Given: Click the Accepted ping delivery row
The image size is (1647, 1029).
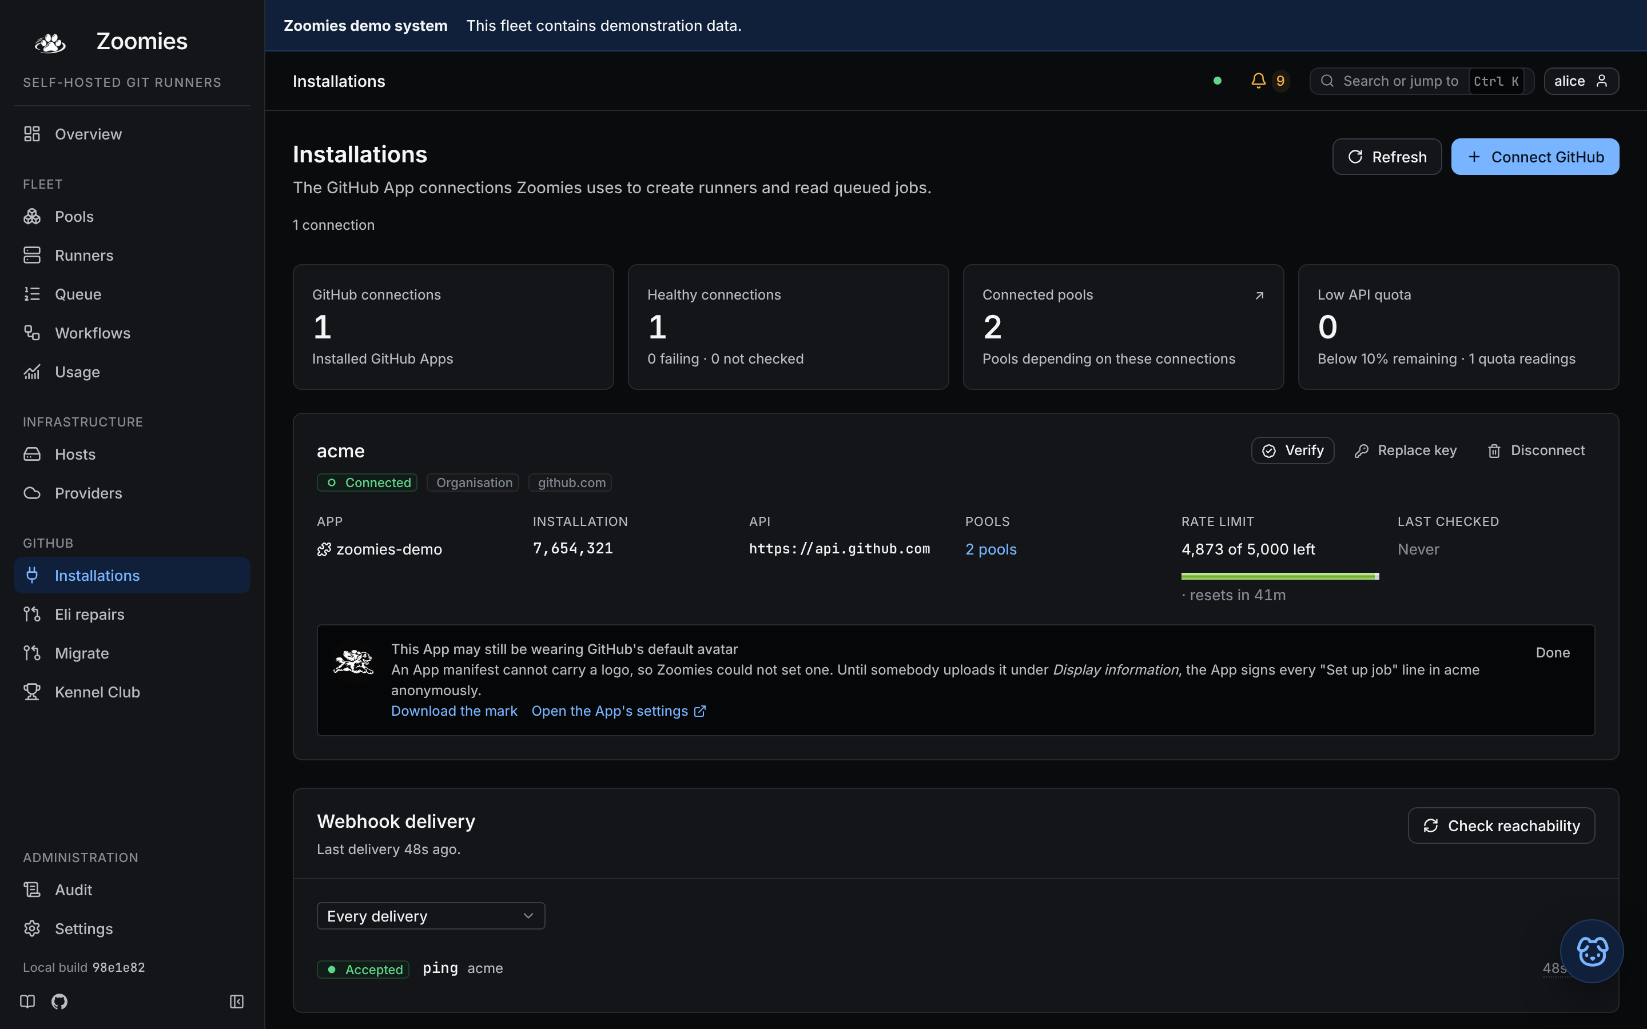Looking at the screenshot, I should click(x=956, y=968).
